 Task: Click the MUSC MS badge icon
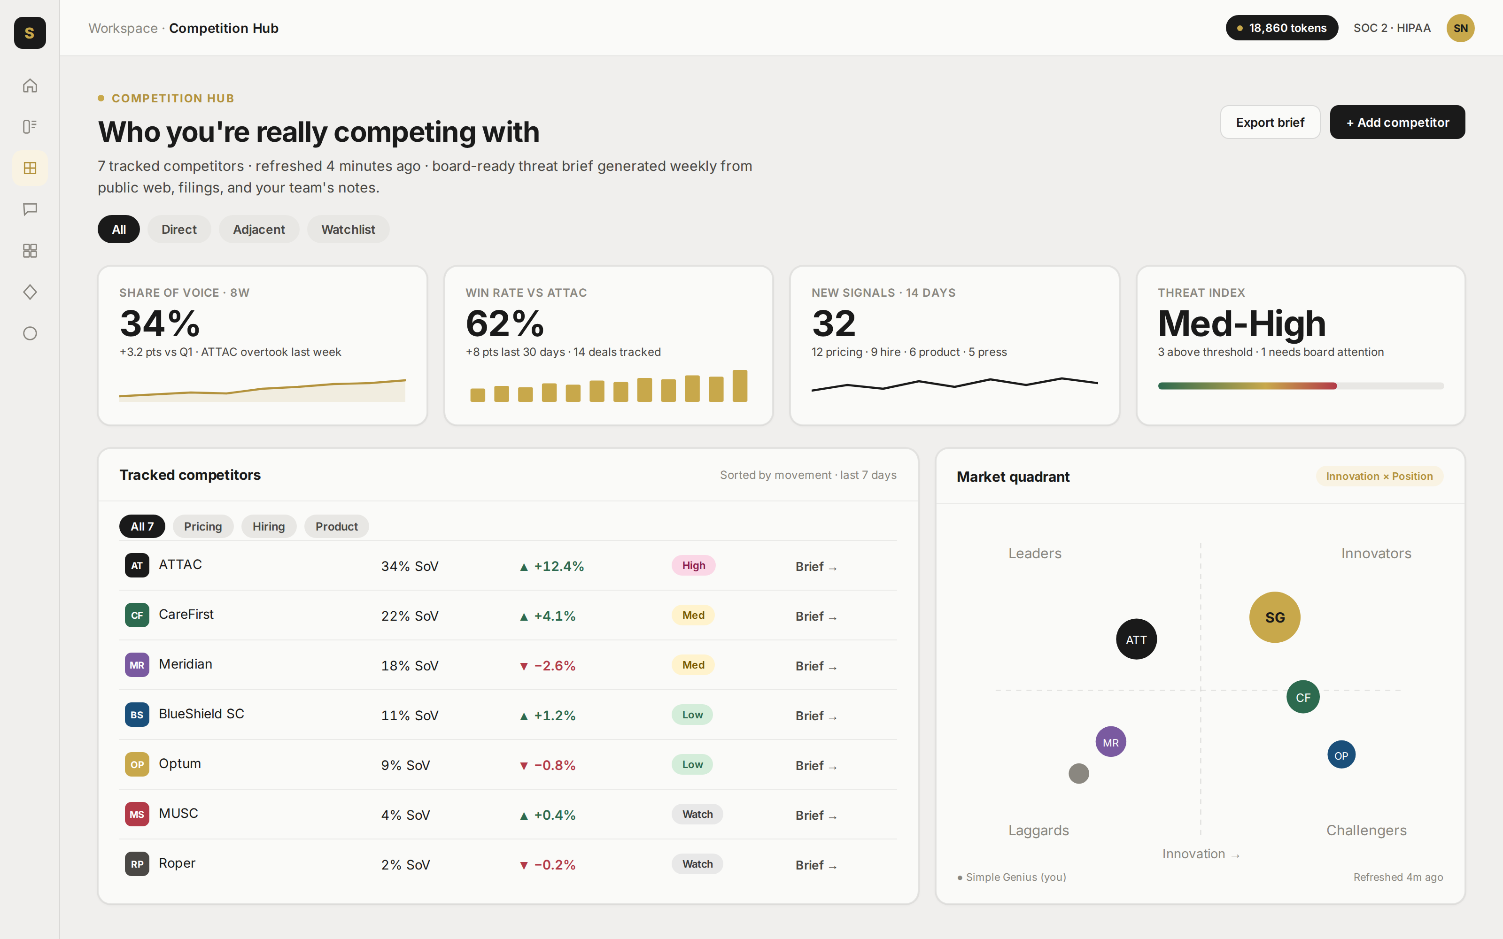(x=137, y=814)
